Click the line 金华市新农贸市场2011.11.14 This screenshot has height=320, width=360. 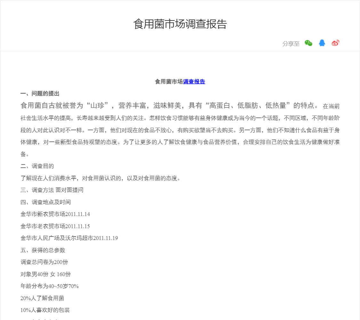(55, 214)
